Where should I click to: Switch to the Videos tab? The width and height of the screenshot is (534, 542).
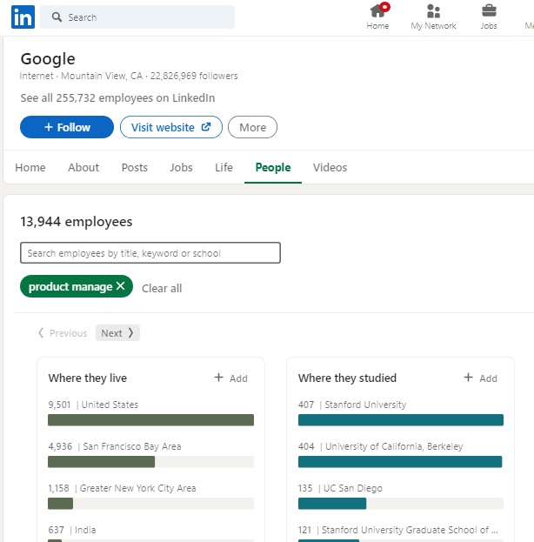point(330,168)
